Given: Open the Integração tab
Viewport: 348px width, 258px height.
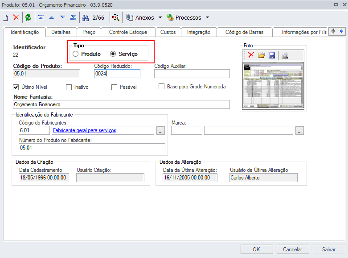Looking at the screenshot, I should (199, 32).
